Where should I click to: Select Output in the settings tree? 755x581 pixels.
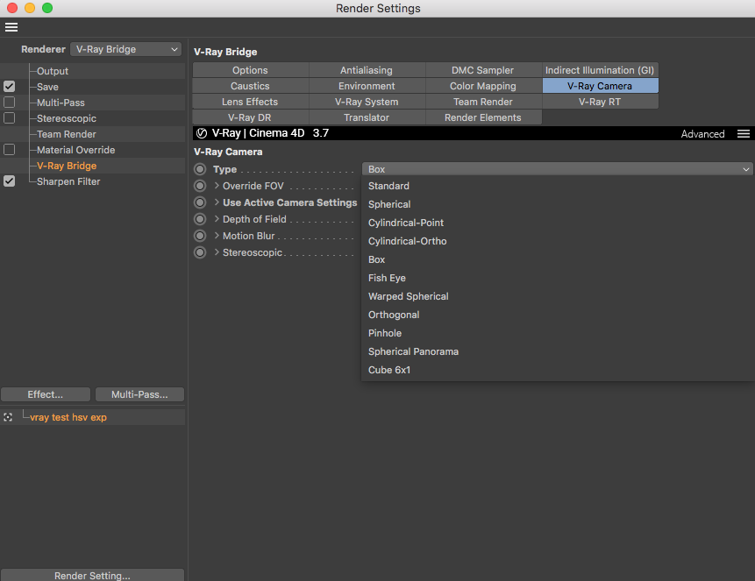pyautogui.click(x=53, y=71)
